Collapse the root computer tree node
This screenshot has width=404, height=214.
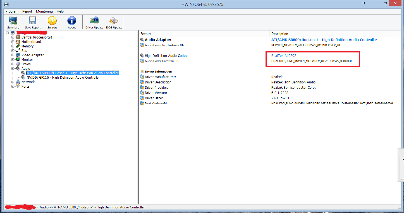coord(7,33)
